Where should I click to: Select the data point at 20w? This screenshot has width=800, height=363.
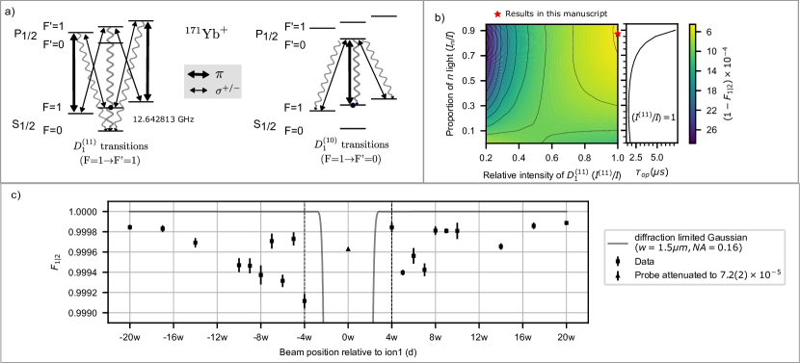pyautogui.click(x=567, y=222)
